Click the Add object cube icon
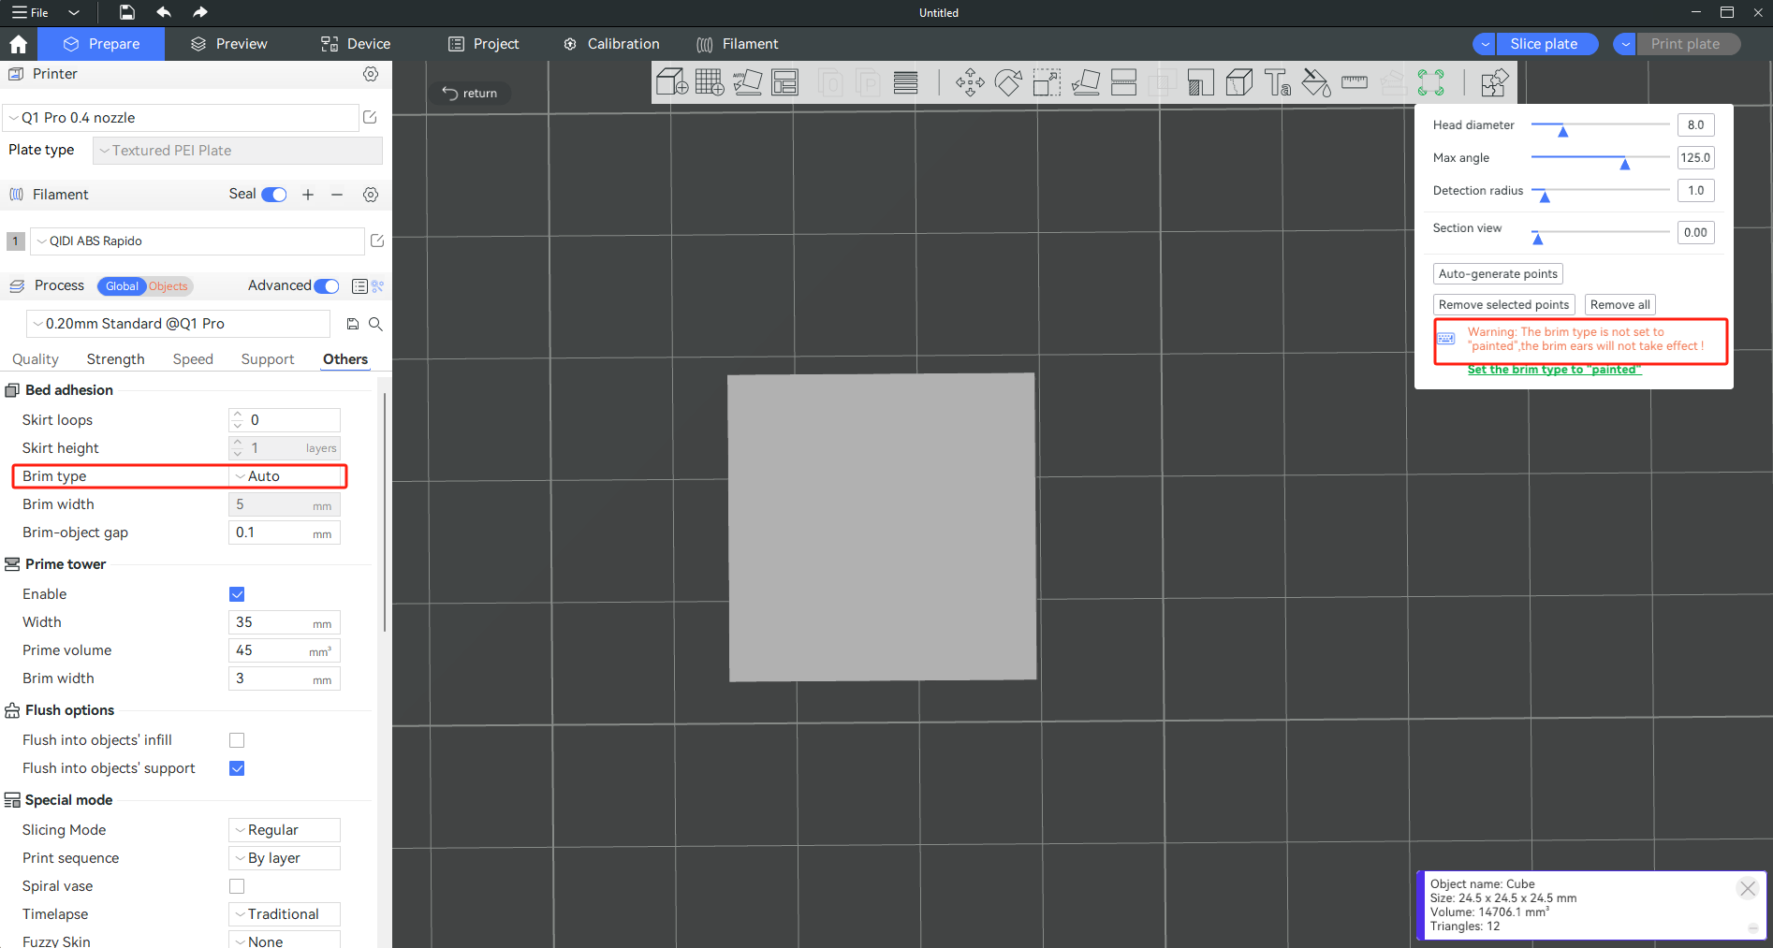 (x=671, y=83)
